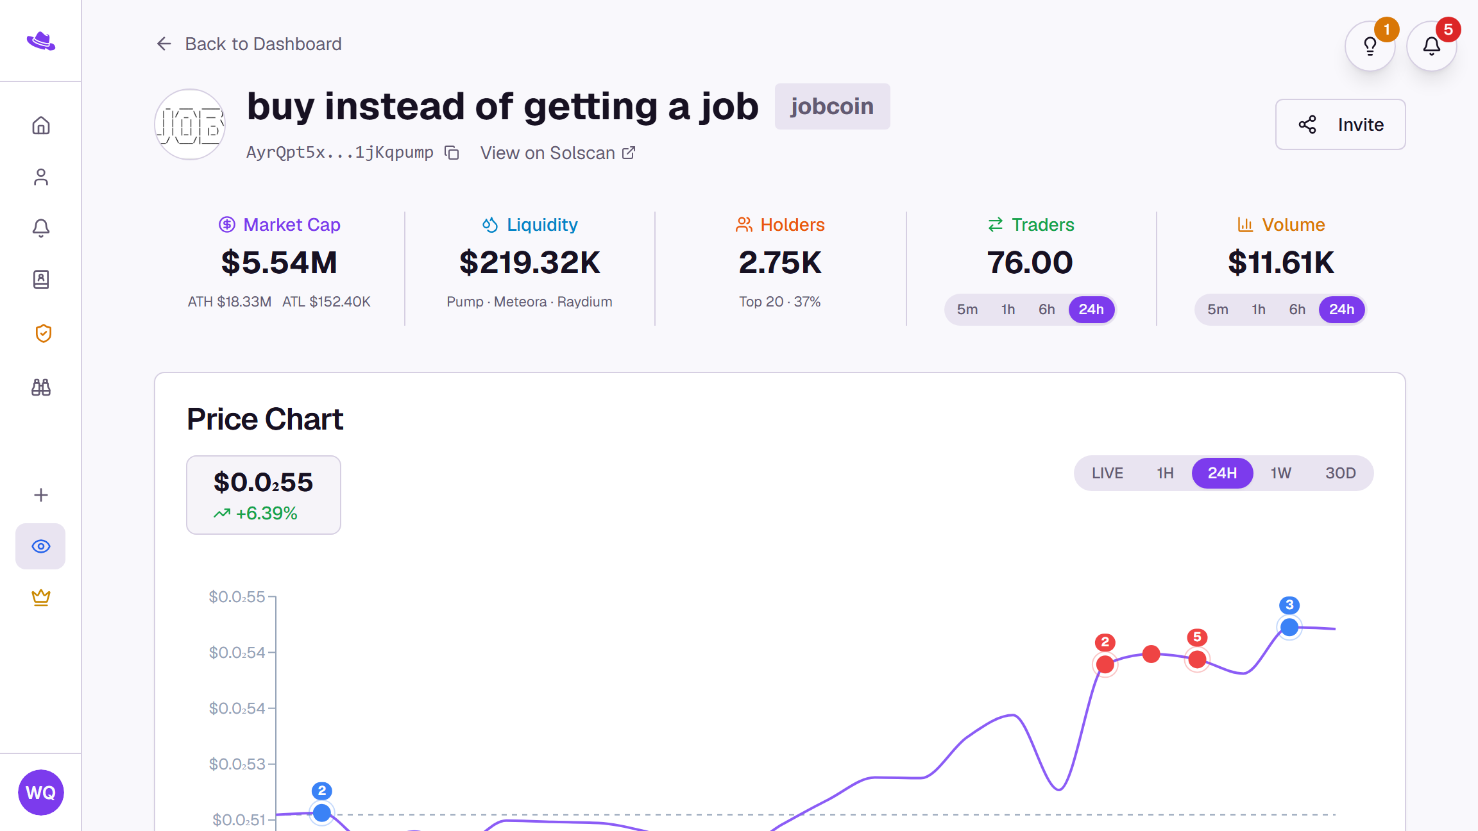This screenshot has width=1478, height=831.
Task: Click the $5.54M market cap value
Action: (x=279, y=263)
